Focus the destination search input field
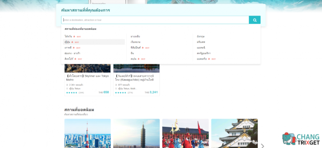 [155, 20]
